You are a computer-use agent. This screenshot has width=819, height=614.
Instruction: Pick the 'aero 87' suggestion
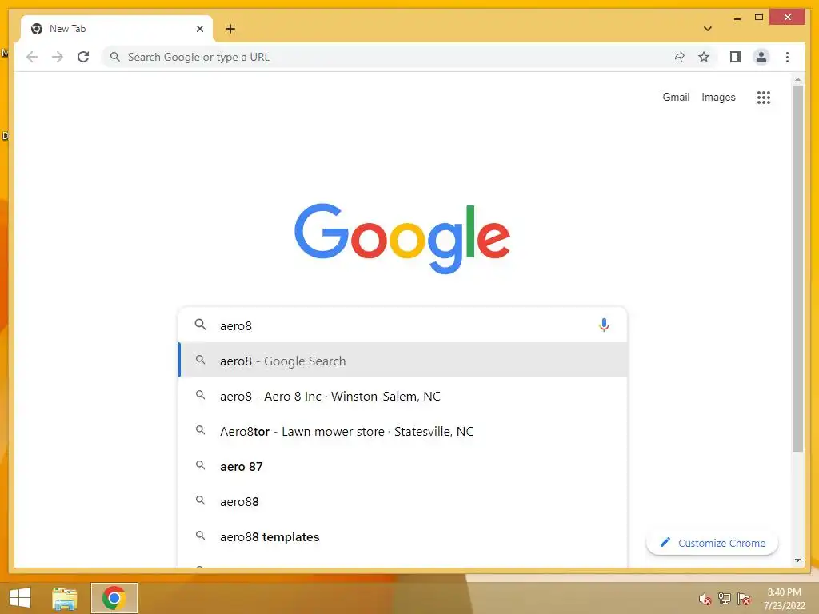pos(403,466)
